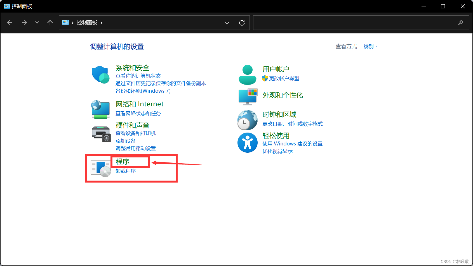Viewport: 473px width, 266px height.
Task: Open 查看设备和打印机 link
Action: click(136, 133)
